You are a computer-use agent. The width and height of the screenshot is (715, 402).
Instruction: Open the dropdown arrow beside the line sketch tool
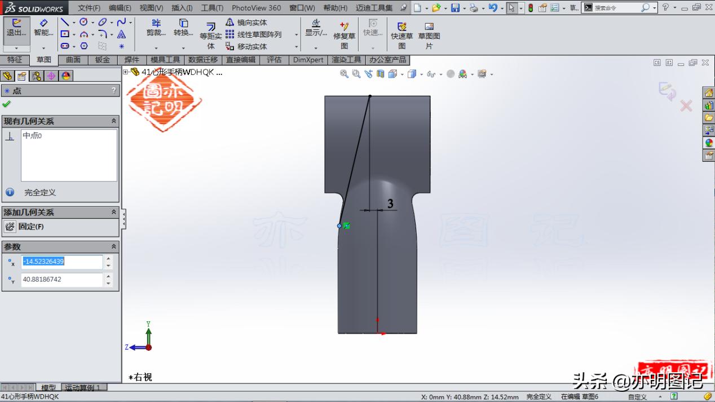click(x=73, y=22)
